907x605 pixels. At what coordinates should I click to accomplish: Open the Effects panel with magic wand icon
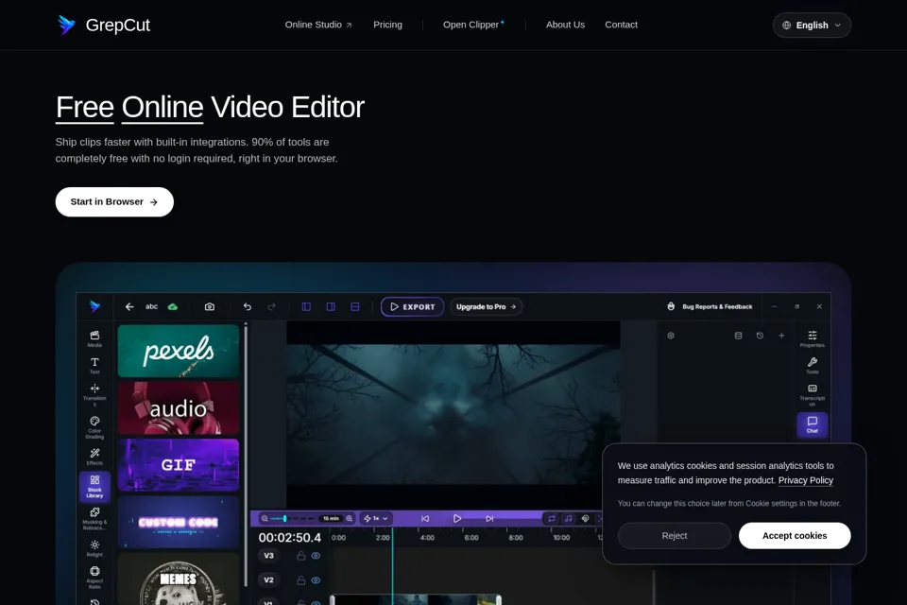94,457
